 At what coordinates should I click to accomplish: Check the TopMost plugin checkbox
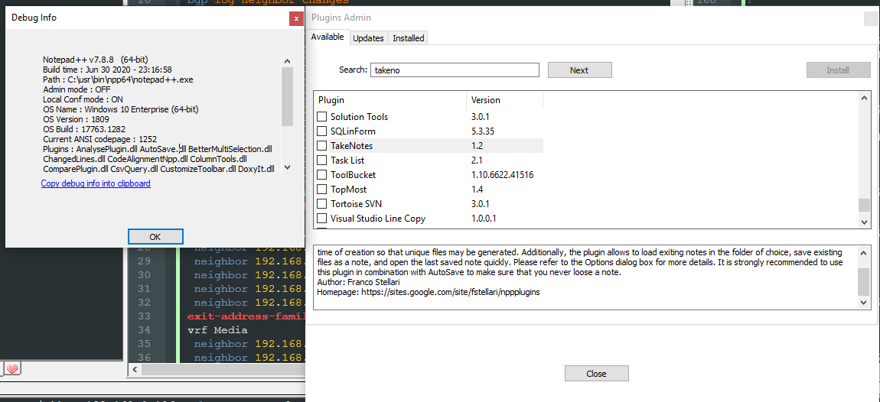coord(321,190)
